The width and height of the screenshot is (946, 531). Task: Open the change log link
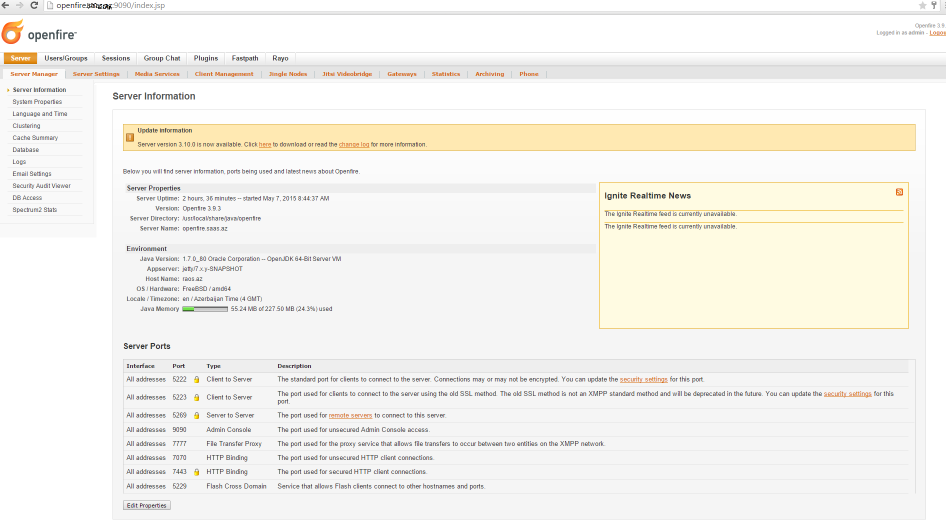tap(354, 144)
